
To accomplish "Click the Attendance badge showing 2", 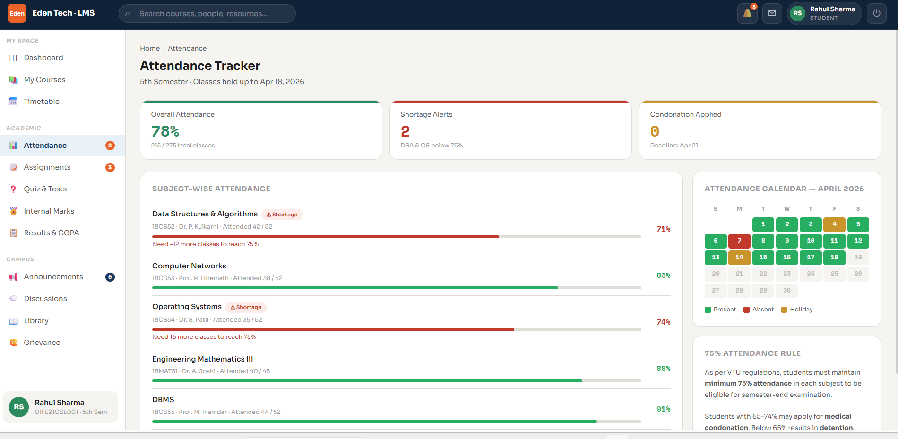I will [x=110, y=146].
